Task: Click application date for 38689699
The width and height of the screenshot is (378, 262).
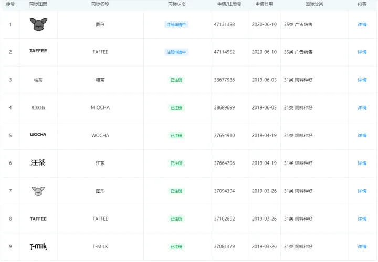Action: [x=264, y=107]
